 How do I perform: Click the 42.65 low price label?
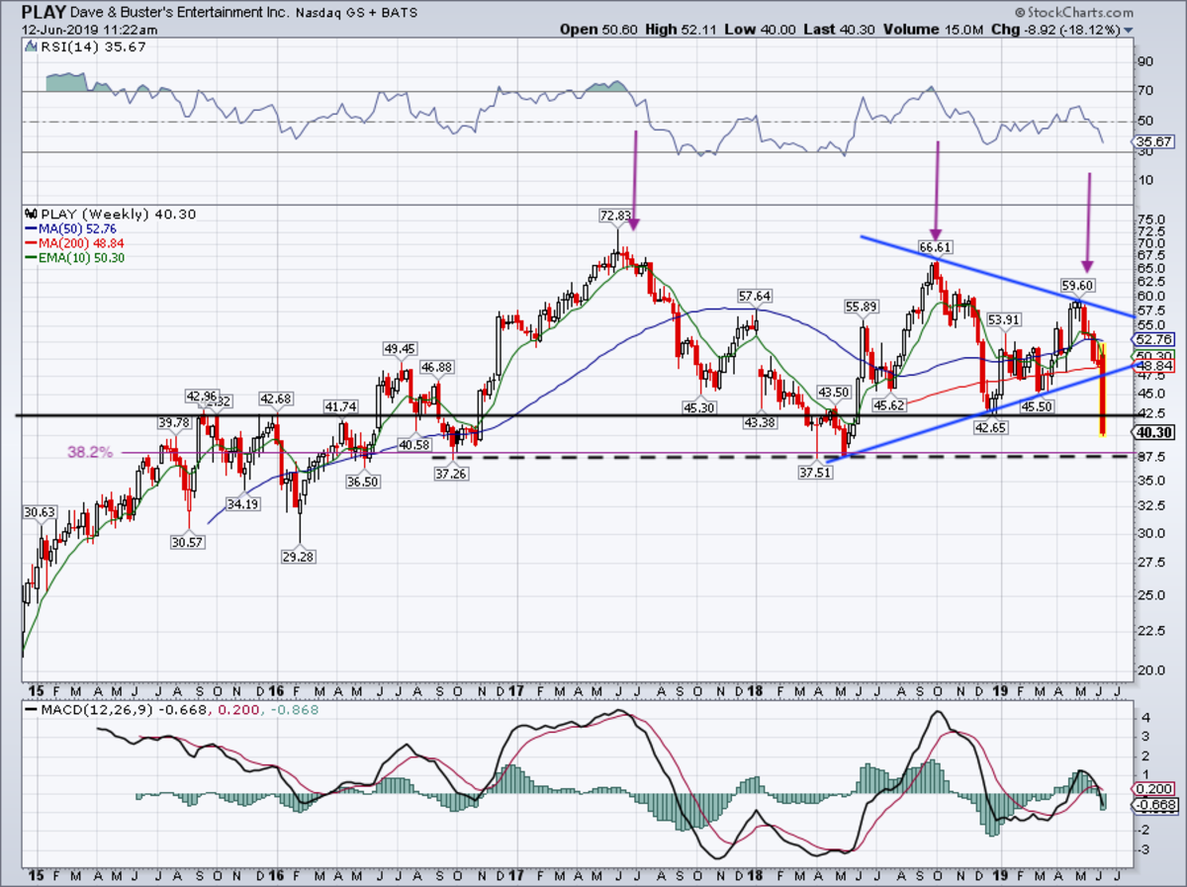(x=989, y=428)
